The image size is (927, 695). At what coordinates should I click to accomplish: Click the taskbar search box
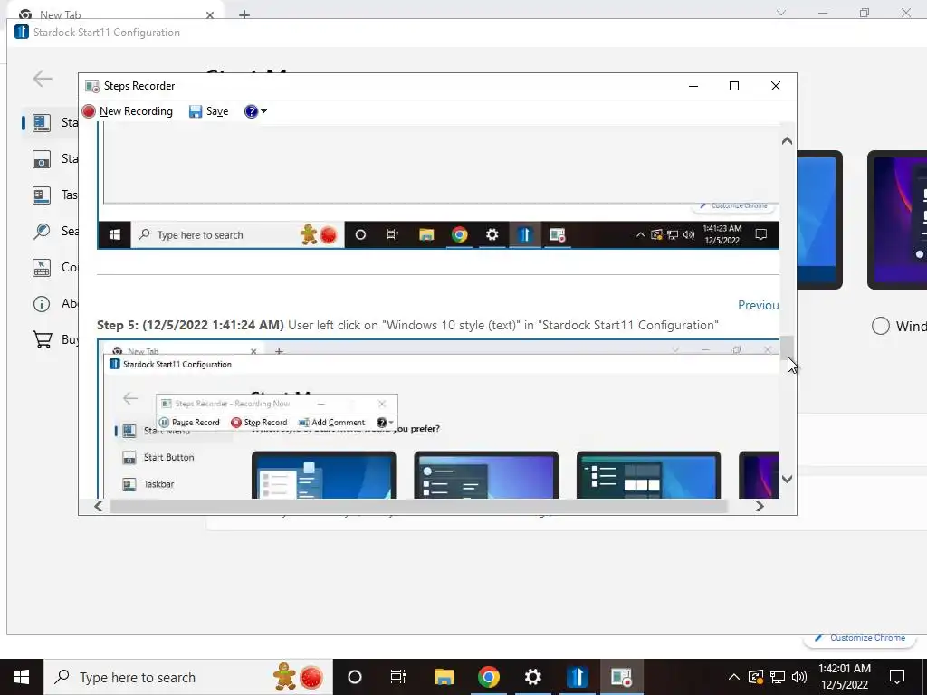coord(188,677)
